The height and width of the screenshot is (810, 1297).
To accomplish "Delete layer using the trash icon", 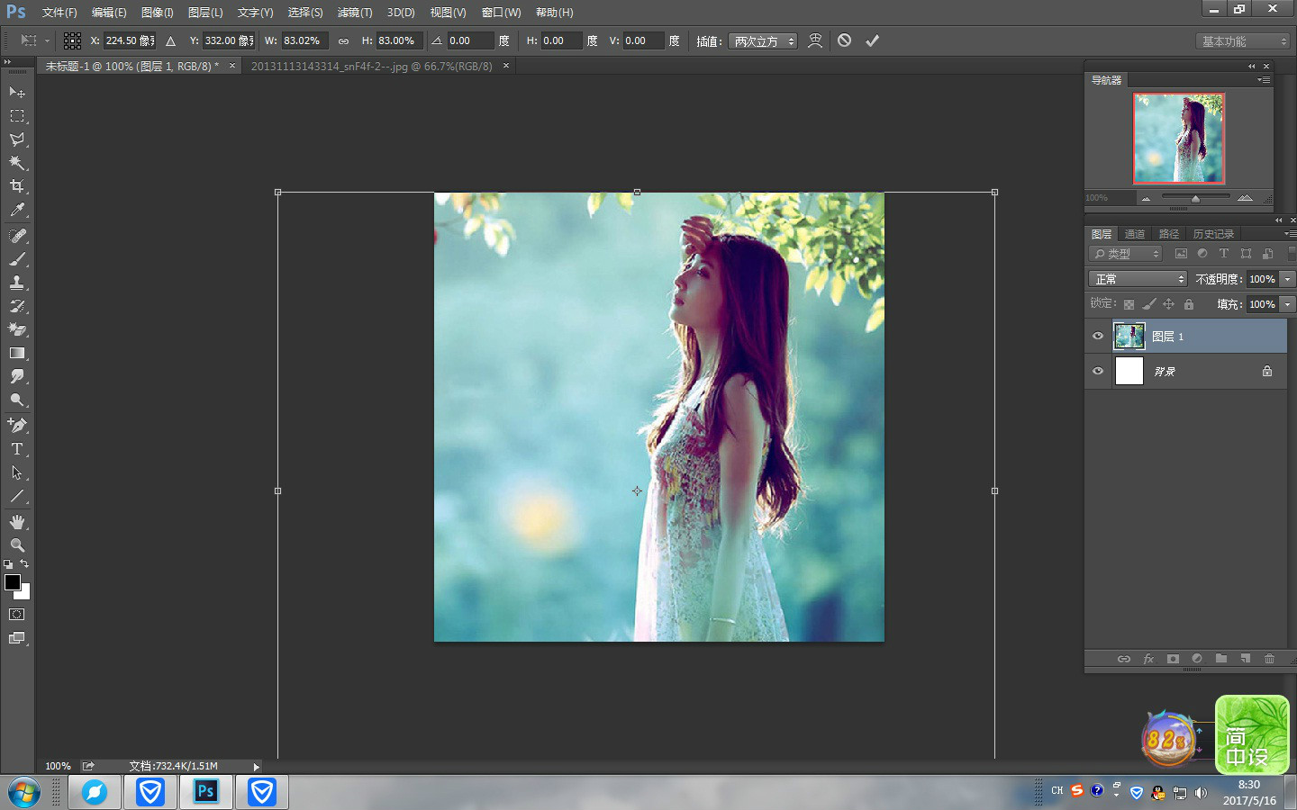I will [x=1269, y=659].
